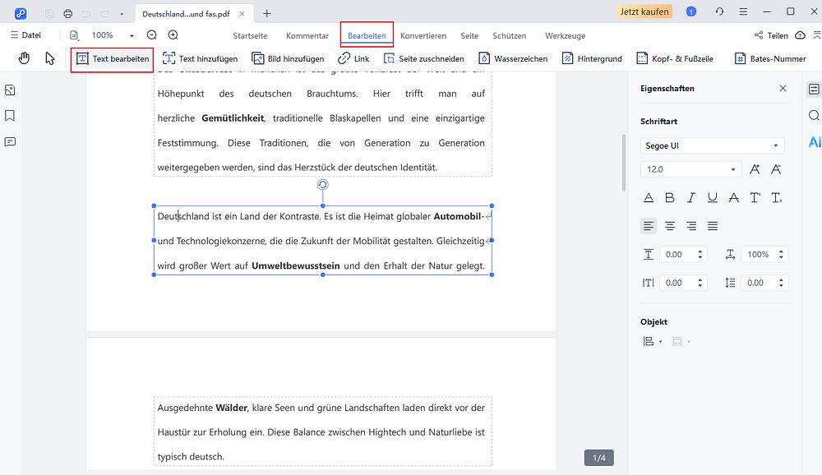Zoom out with the minus icon
The width and height of the screenshot is (822, 475).
pos(152,35)
